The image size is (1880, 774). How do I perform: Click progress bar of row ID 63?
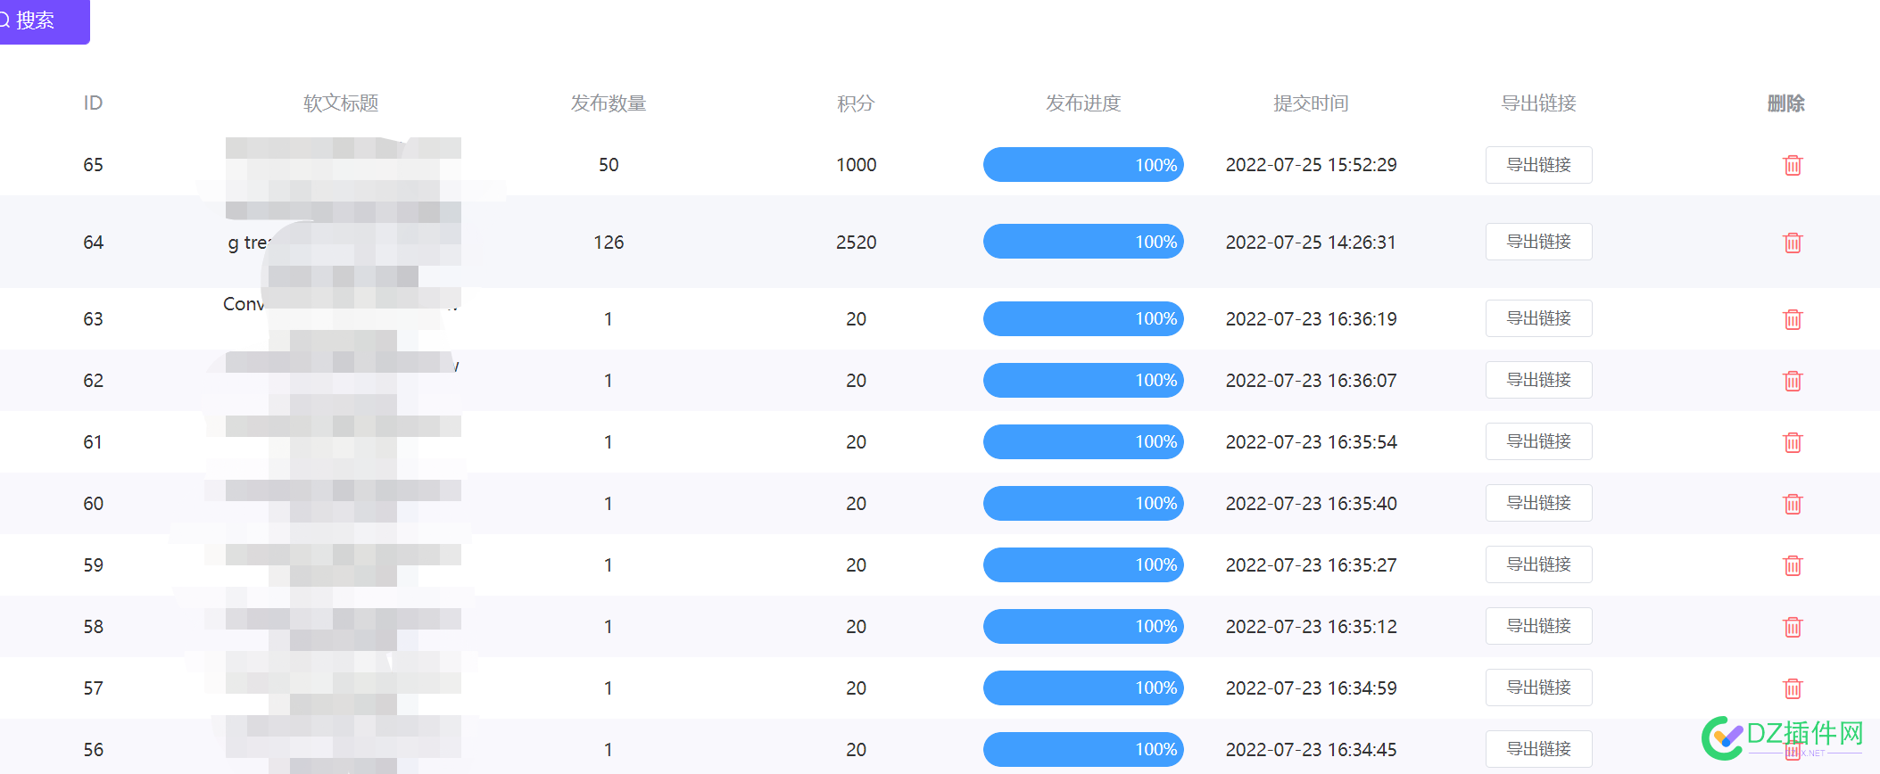tap(1083, 318)
